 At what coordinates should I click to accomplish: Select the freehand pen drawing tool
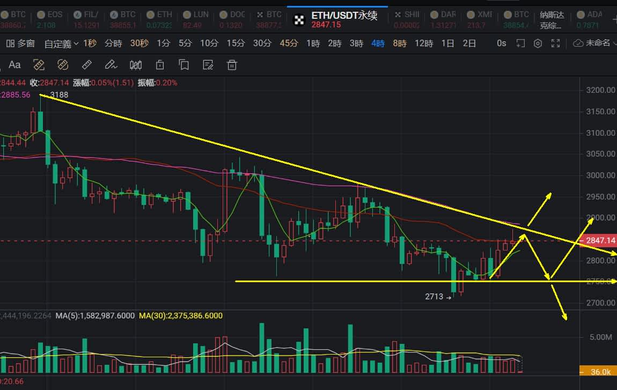coord(111,64)
